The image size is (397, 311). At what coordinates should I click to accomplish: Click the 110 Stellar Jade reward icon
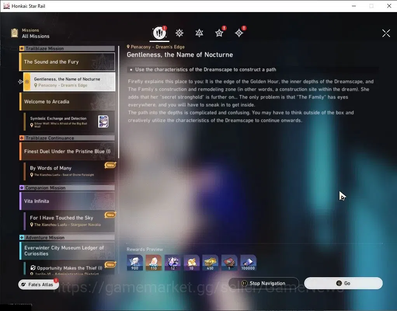pos(154,263)
